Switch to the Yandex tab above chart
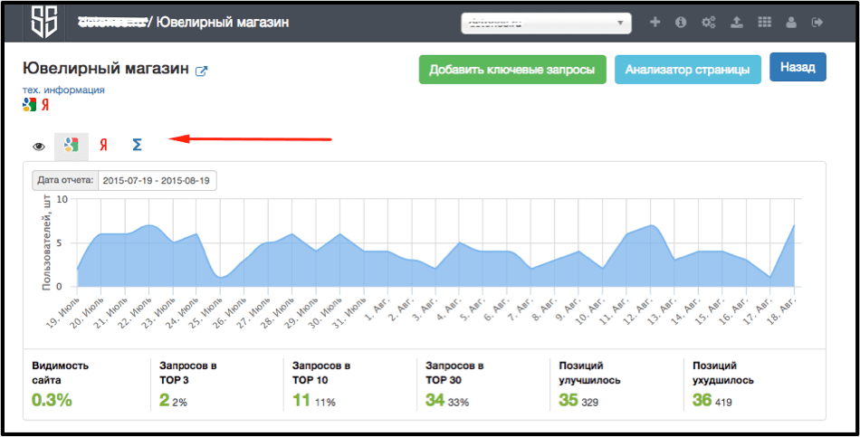Image resolution: width=860 pixels, height=437 pixels. [x=104, y=145]
